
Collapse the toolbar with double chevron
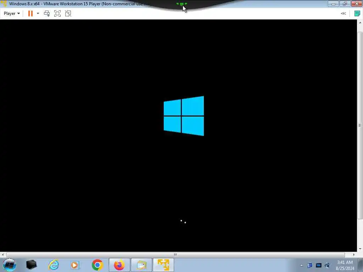pos(343,13)
